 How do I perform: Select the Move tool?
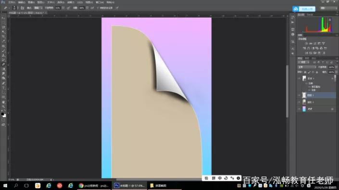(x=3, y=18)
